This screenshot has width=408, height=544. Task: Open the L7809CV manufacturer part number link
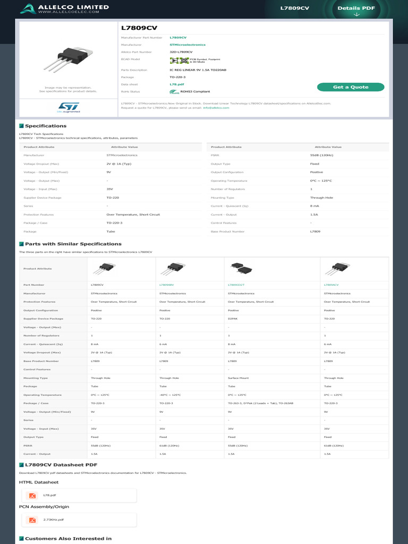[178, 38]
